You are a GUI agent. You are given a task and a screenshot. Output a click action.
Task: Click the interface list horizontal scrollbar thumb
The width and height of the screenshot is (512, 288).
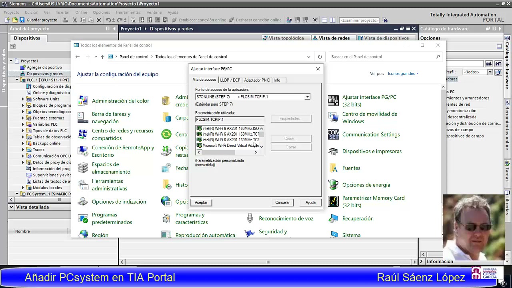(218, 152)
